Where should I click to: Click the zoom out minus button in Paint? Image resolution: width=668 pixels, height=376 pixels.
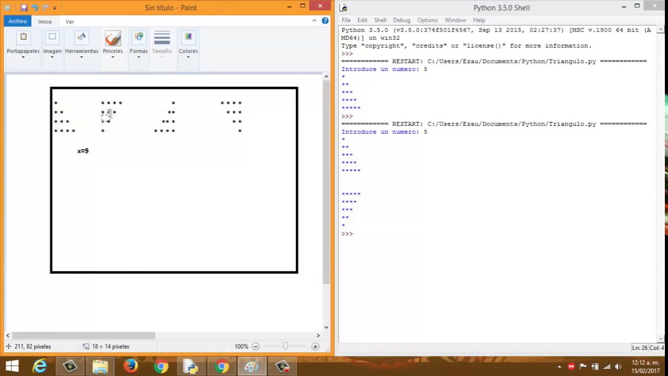255,346
